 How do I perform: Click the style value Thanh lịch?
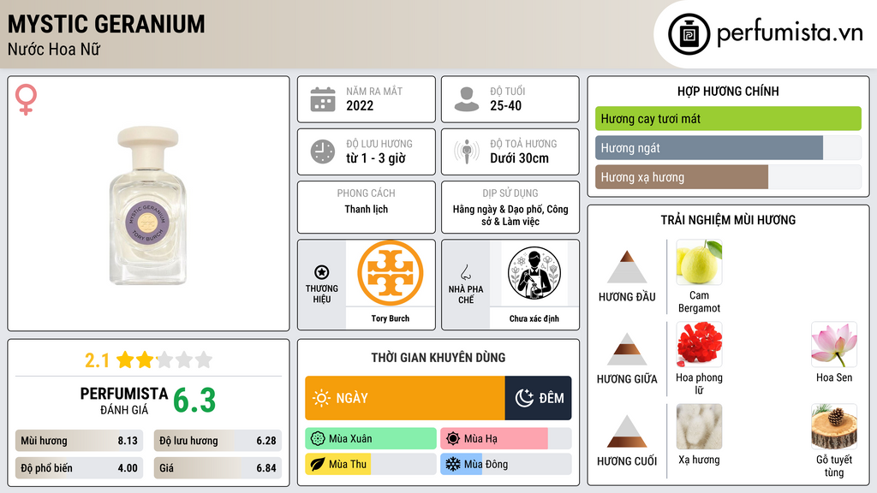(x=367, y=209)
